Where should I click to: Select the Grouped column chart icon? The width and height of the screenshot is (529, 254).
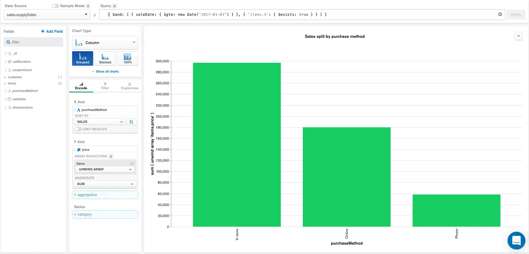(83, 58)
